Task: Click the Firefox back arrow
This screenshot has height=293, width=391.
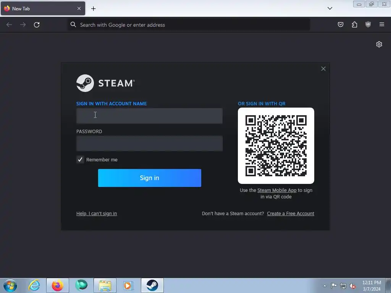Action: click(9, 25)
